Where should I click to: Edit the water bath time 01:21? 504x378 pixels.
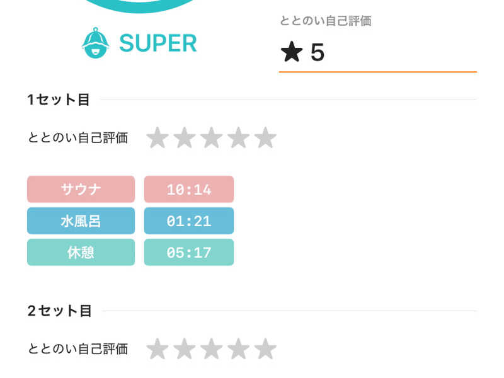189,220
